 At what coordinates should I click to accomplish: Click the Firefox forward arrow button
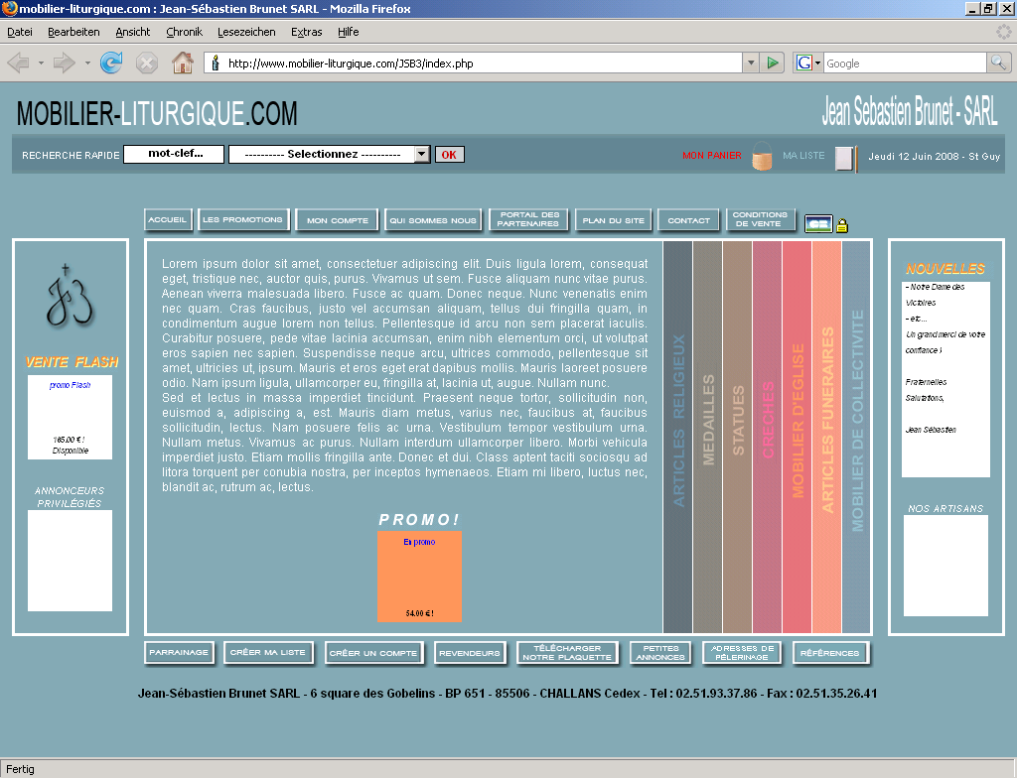64,63
